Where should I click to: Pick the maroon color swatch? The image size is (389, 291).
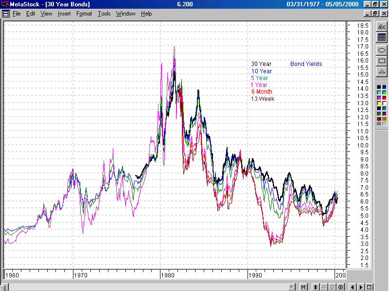[x=379, y=119]
